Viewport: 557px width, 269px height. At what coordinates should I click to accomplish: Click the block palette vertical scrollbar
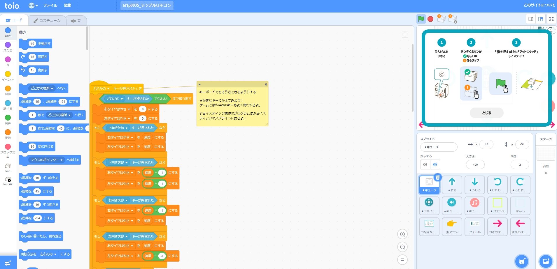[x=87, y=38]
